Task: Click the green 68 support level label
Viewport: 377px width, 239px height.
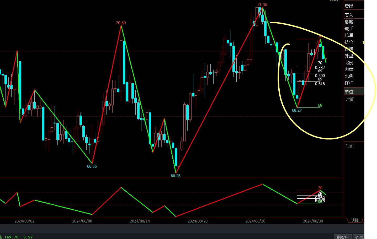Action: click(x=320, y=105)
